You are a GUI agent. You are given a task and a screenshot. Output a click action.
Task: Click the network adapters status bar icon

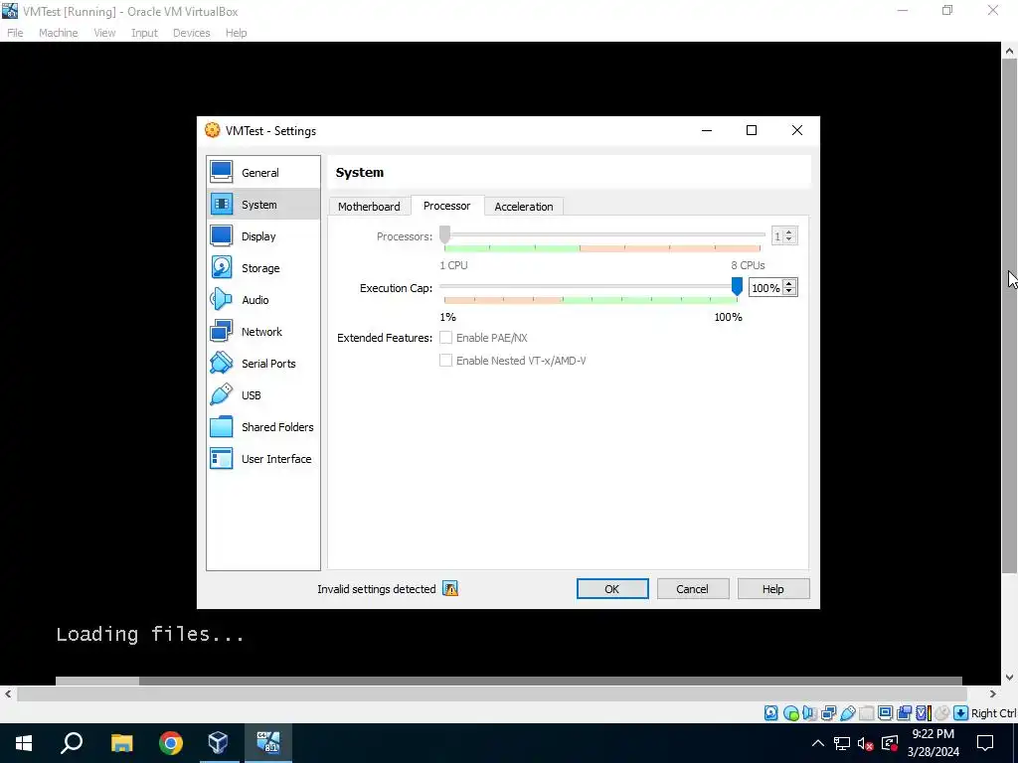coord(828,713)
